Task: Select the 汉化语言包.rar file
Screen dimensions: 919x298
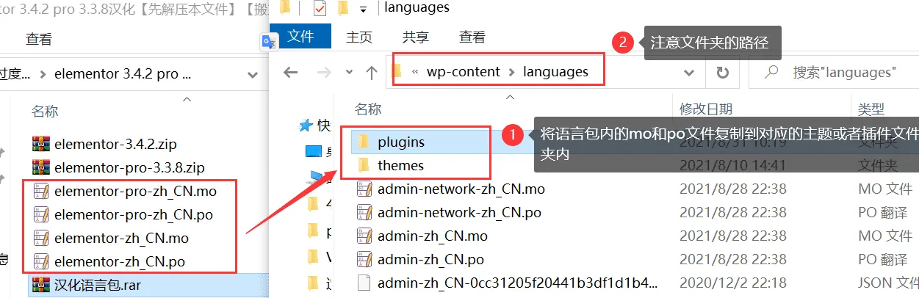Action: click(x=96, y=284)
